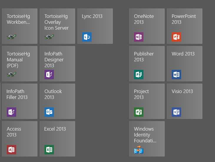Click the TortoiseHg Overlay Icon Server turtle icon
The image size is (215, 162).
click(49, 37)
